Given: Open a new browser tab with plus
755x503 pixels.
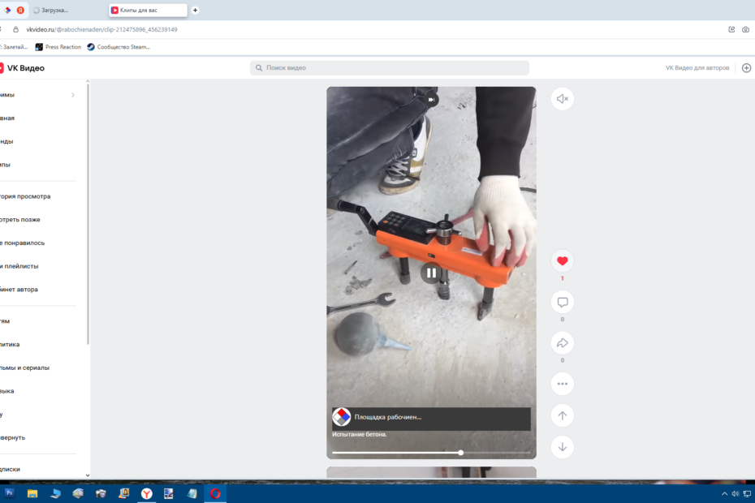Looking at the screenshot, I should tap(195, 10).
